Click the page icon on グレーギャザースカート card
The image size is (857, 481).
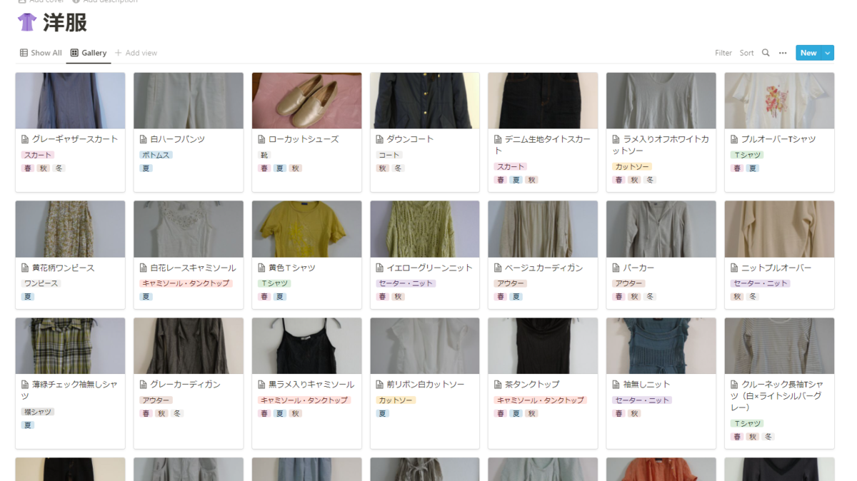click(x=23, y=140)
